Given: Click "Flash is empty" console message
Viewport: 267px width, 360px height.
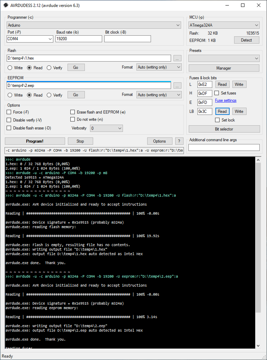Looking at the screenshot, I should (68, 245).
